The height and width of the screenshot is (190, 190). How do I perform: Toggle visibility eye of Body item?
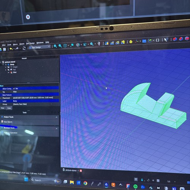pos(6,65)
